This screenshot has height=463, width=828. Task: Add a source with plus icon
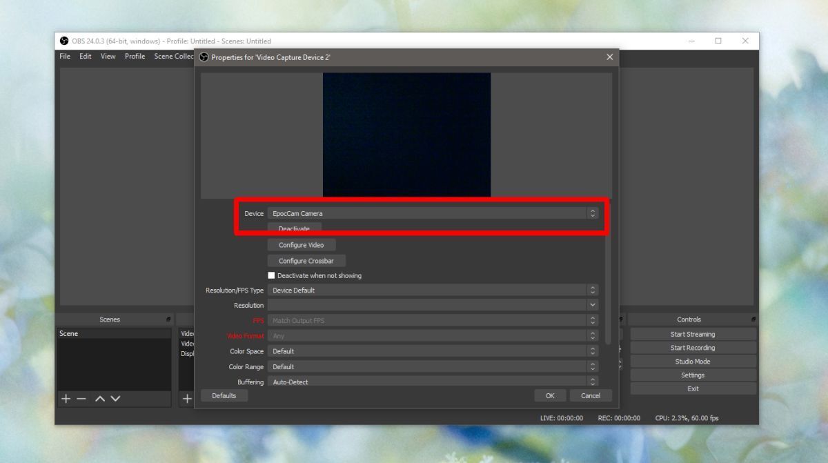[186, 399]
